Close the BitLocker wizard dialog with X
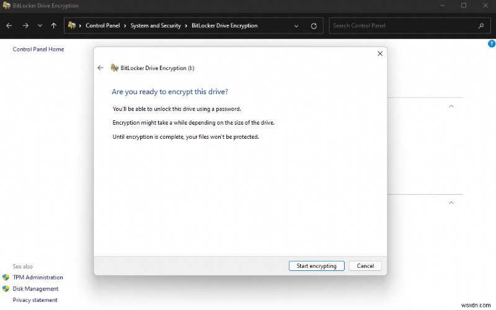This screenshot has height=310, width=496. tap(380, 53)
